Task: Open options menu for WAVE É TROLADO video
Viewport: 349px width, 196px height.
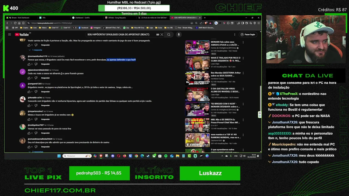Action: click(243, 58)
